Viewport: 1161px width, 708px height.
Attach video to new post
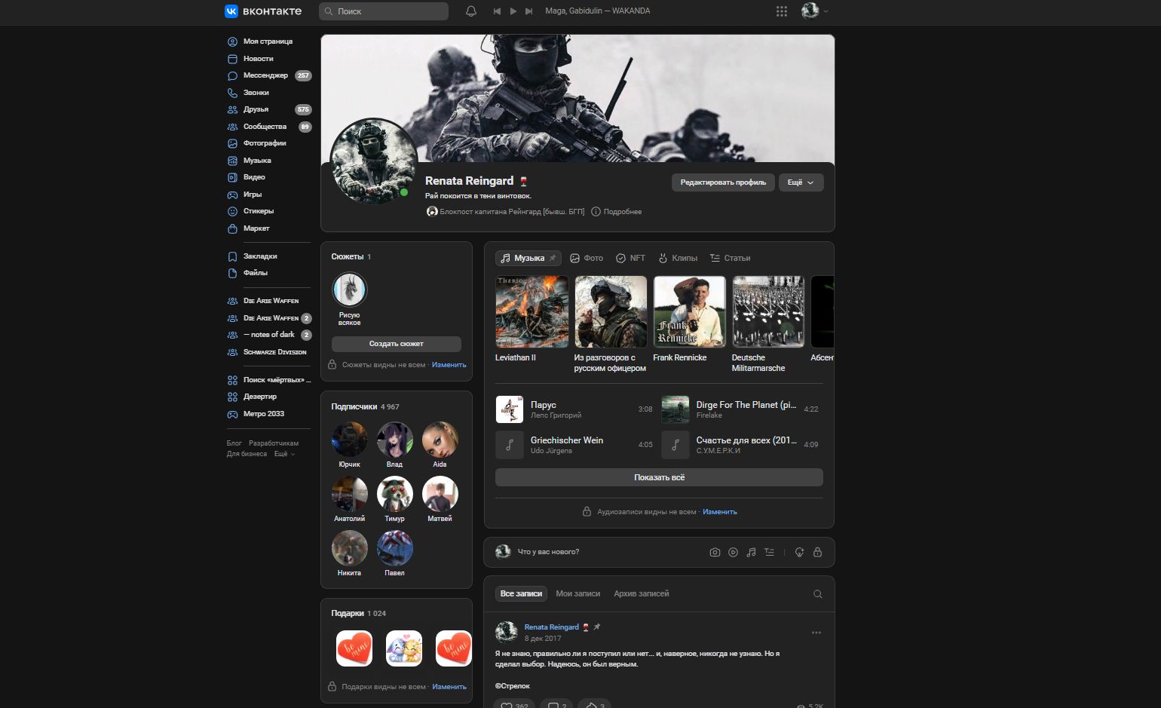733,552
